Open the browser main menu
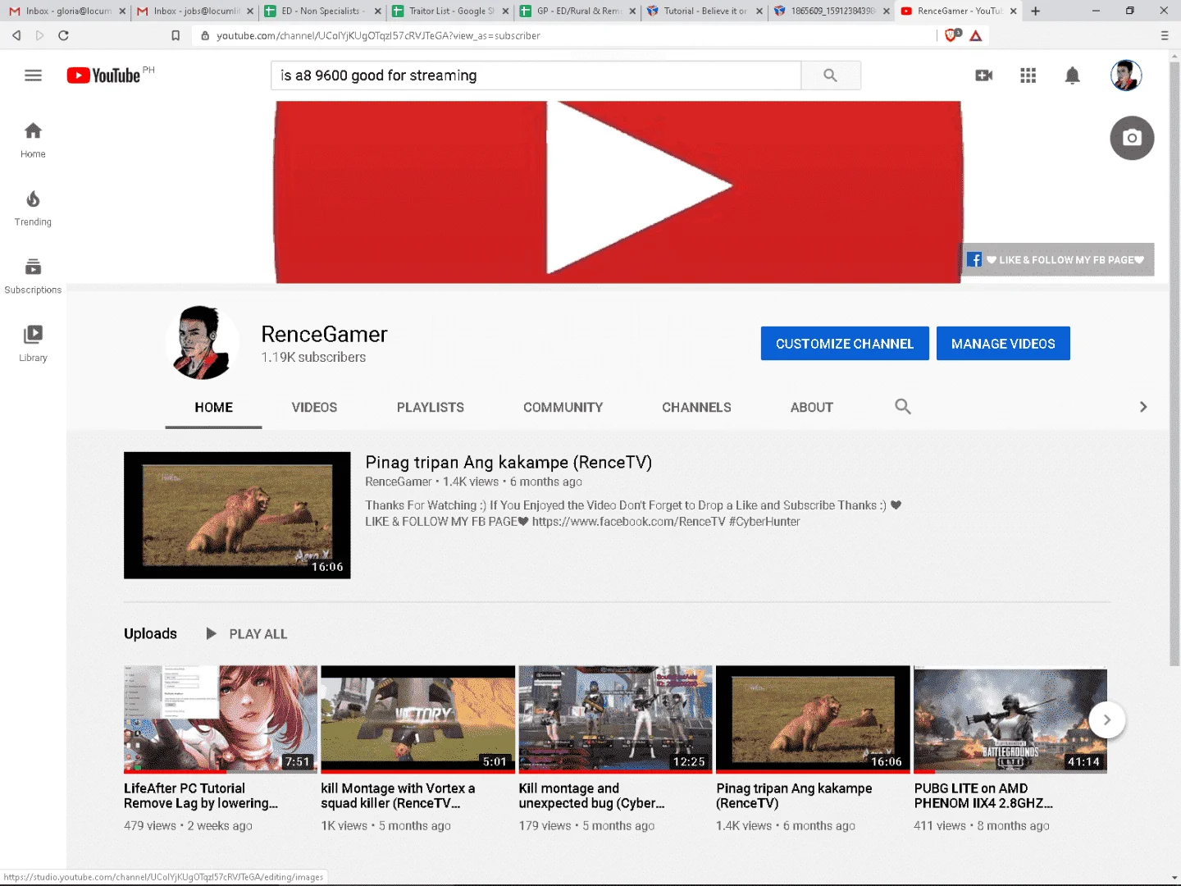 pyautogui.click(x=1165, y=35)
